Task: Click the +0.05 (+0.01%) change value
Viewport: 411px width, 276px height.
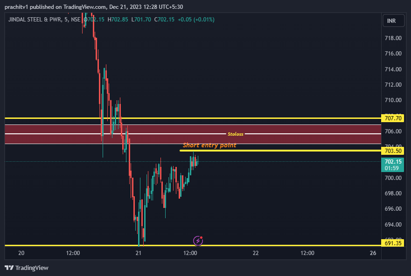Action: (196, 20)
